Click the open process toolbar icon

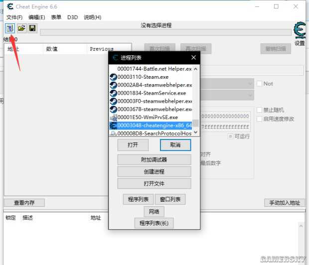click(x=10, y=28)
